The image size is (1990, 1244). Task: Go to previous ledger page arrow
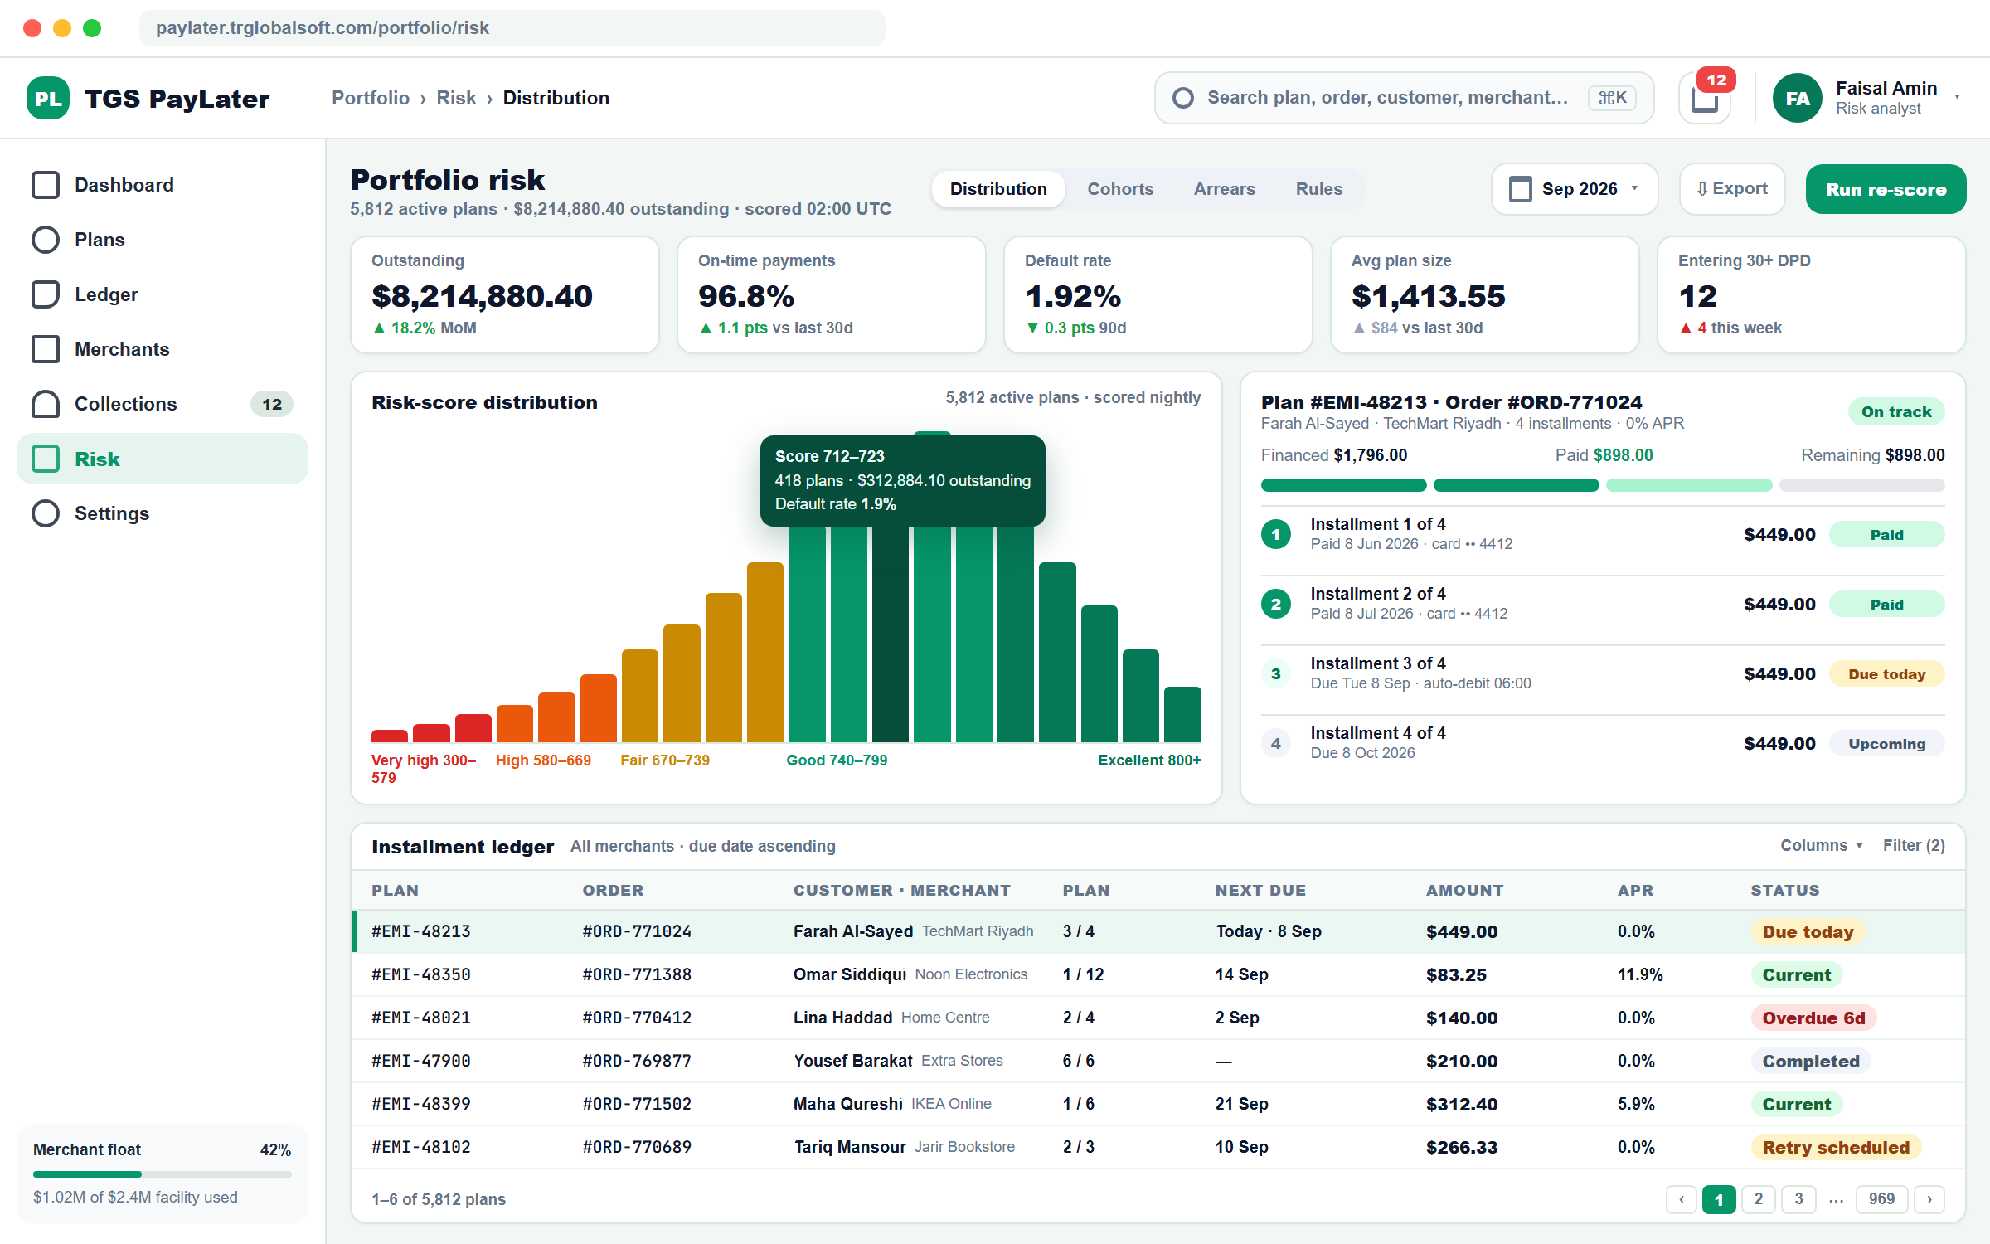pos(1682,1199)
